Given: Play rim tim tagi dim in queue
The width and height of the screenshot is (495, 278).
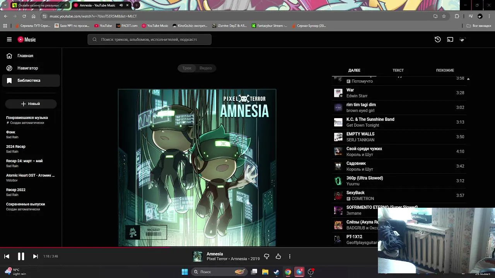Looking at the screenshot, I should click(399, 107).
